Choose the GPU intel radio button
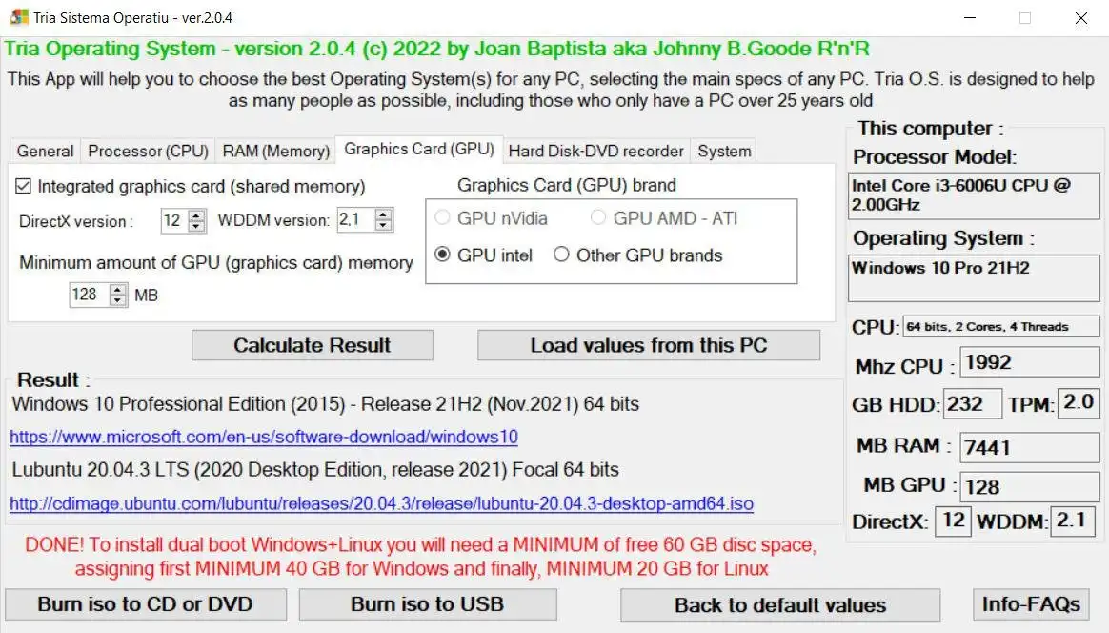This screenshot has width=1109, height=633. point(443,255)
